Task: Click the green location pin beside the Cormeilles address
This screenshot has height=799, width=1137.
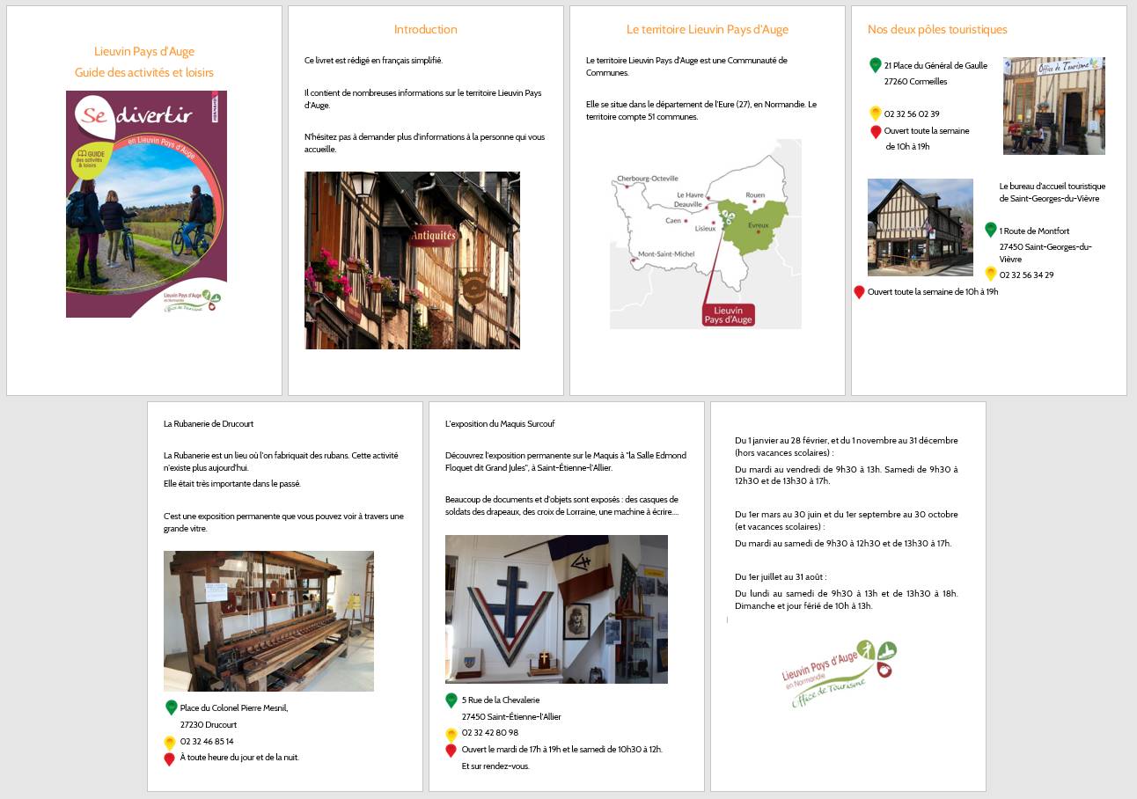Action: tap(875, 65)
